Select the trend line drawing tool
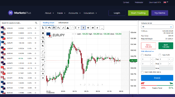 click(43, 51)
